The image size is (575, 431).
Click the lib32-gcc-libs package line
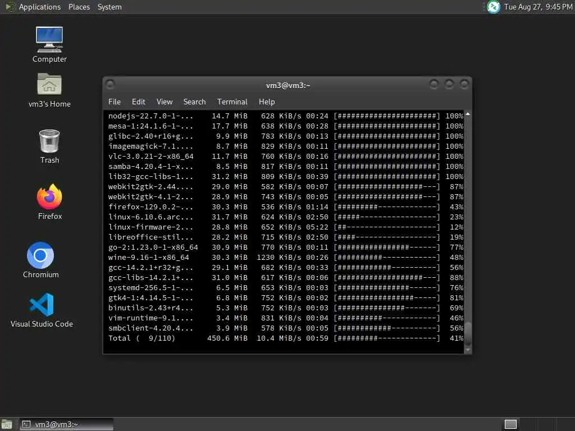[x=286, y=177]
